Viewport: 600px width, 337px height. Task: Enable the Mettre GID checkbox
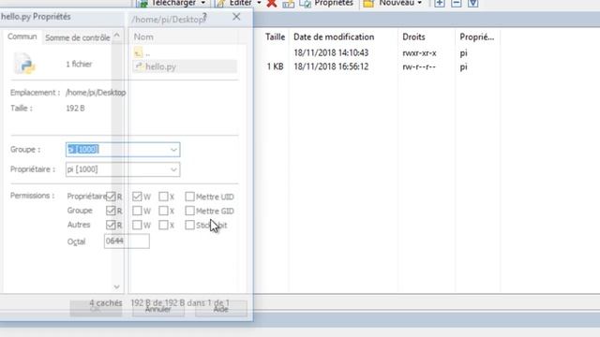coord(189,211)
